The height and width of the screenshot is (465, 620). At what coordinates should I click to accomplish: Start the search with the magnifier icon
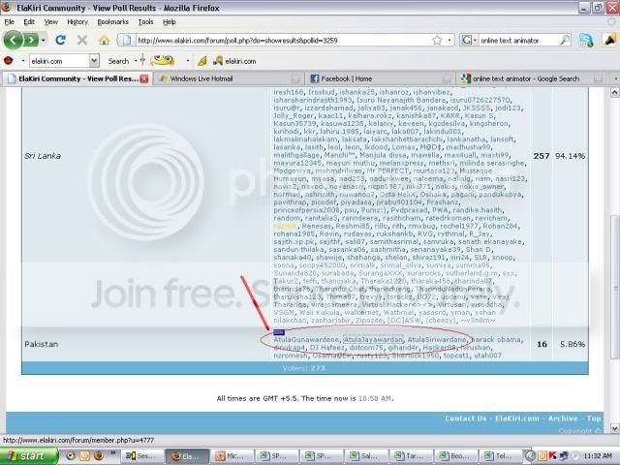pos(565,40)
